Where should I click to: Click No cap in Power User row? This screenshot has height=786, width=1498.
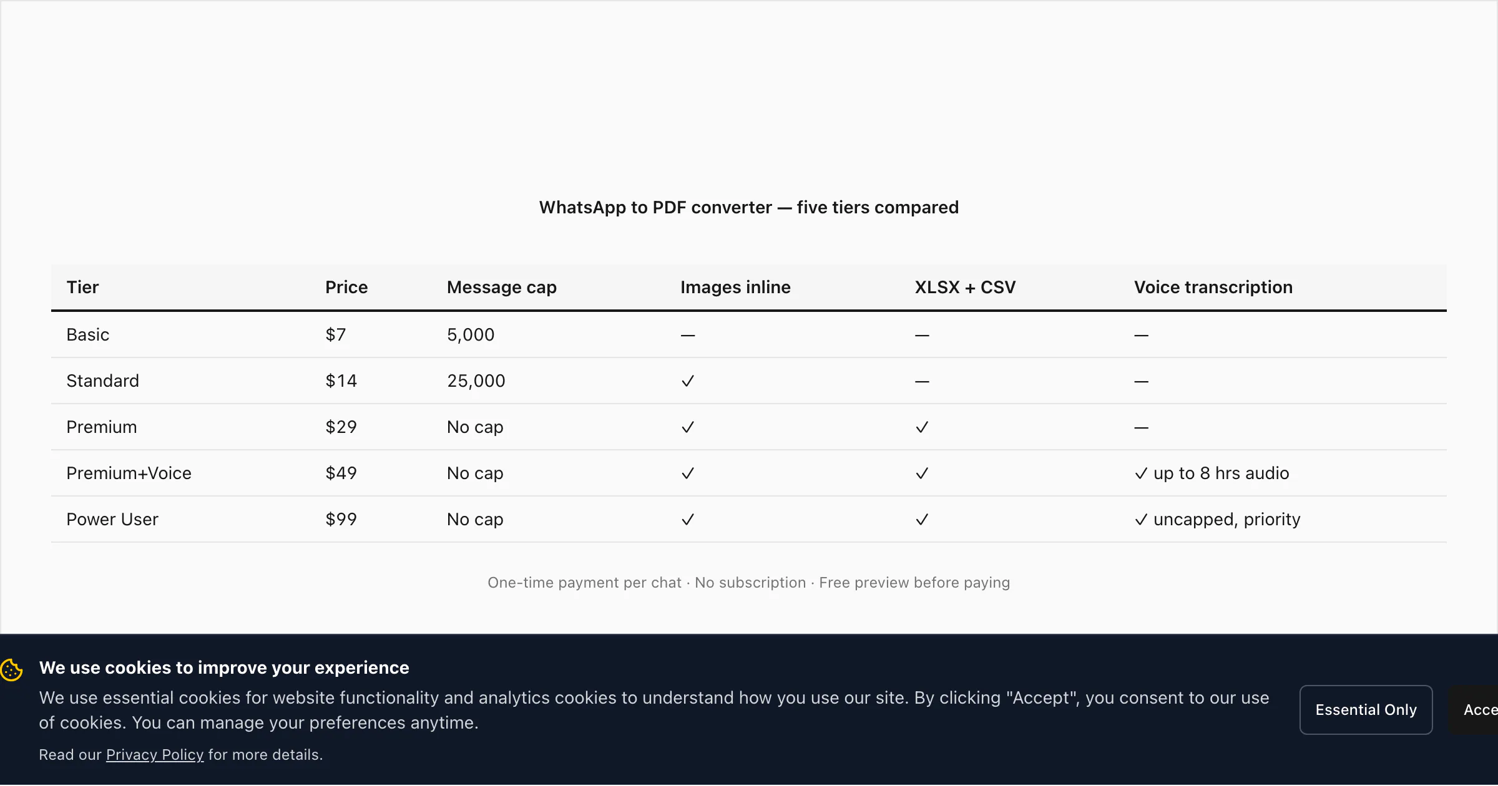475,520
